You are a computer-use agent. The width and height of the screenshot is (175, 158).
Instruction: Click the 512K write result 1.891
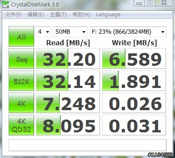point(134,81)
